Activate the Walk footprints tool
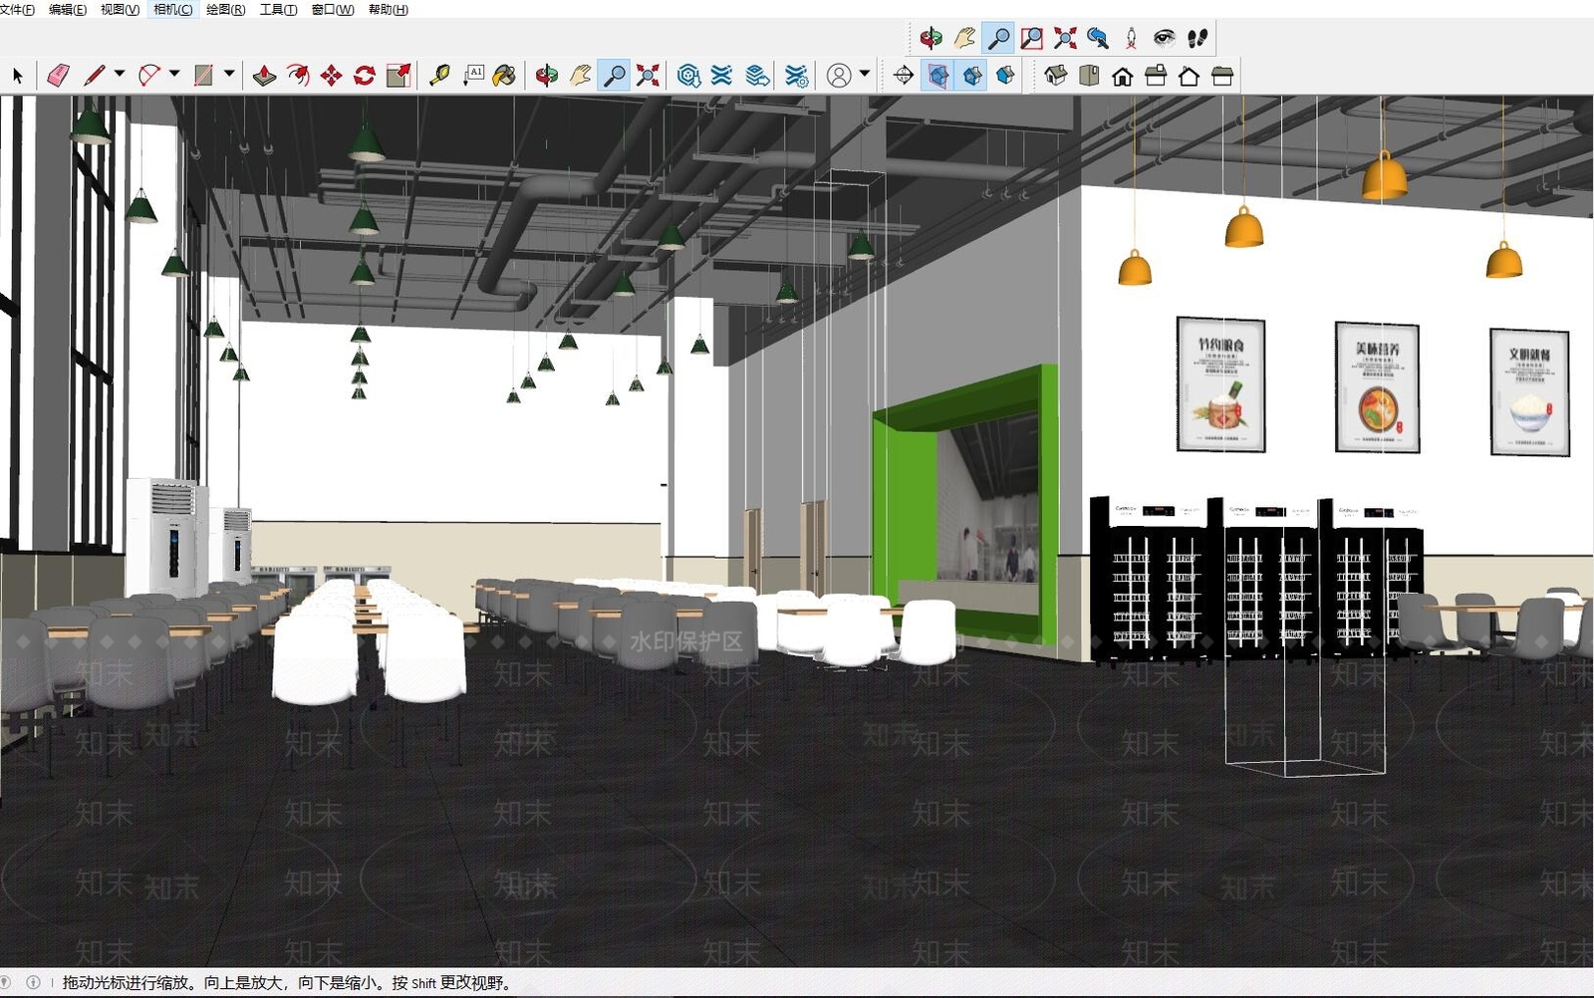Image resolution: width=1594 pixels, height=998 pixels. tap(1197, 38)
